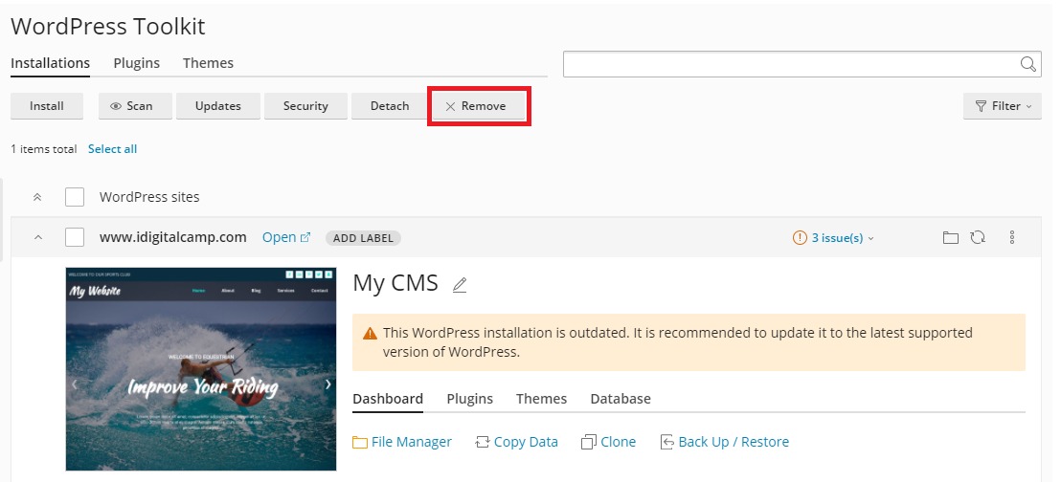
Task: Collapse the www.idigitalcamp.com row
Action: point(38,237)
